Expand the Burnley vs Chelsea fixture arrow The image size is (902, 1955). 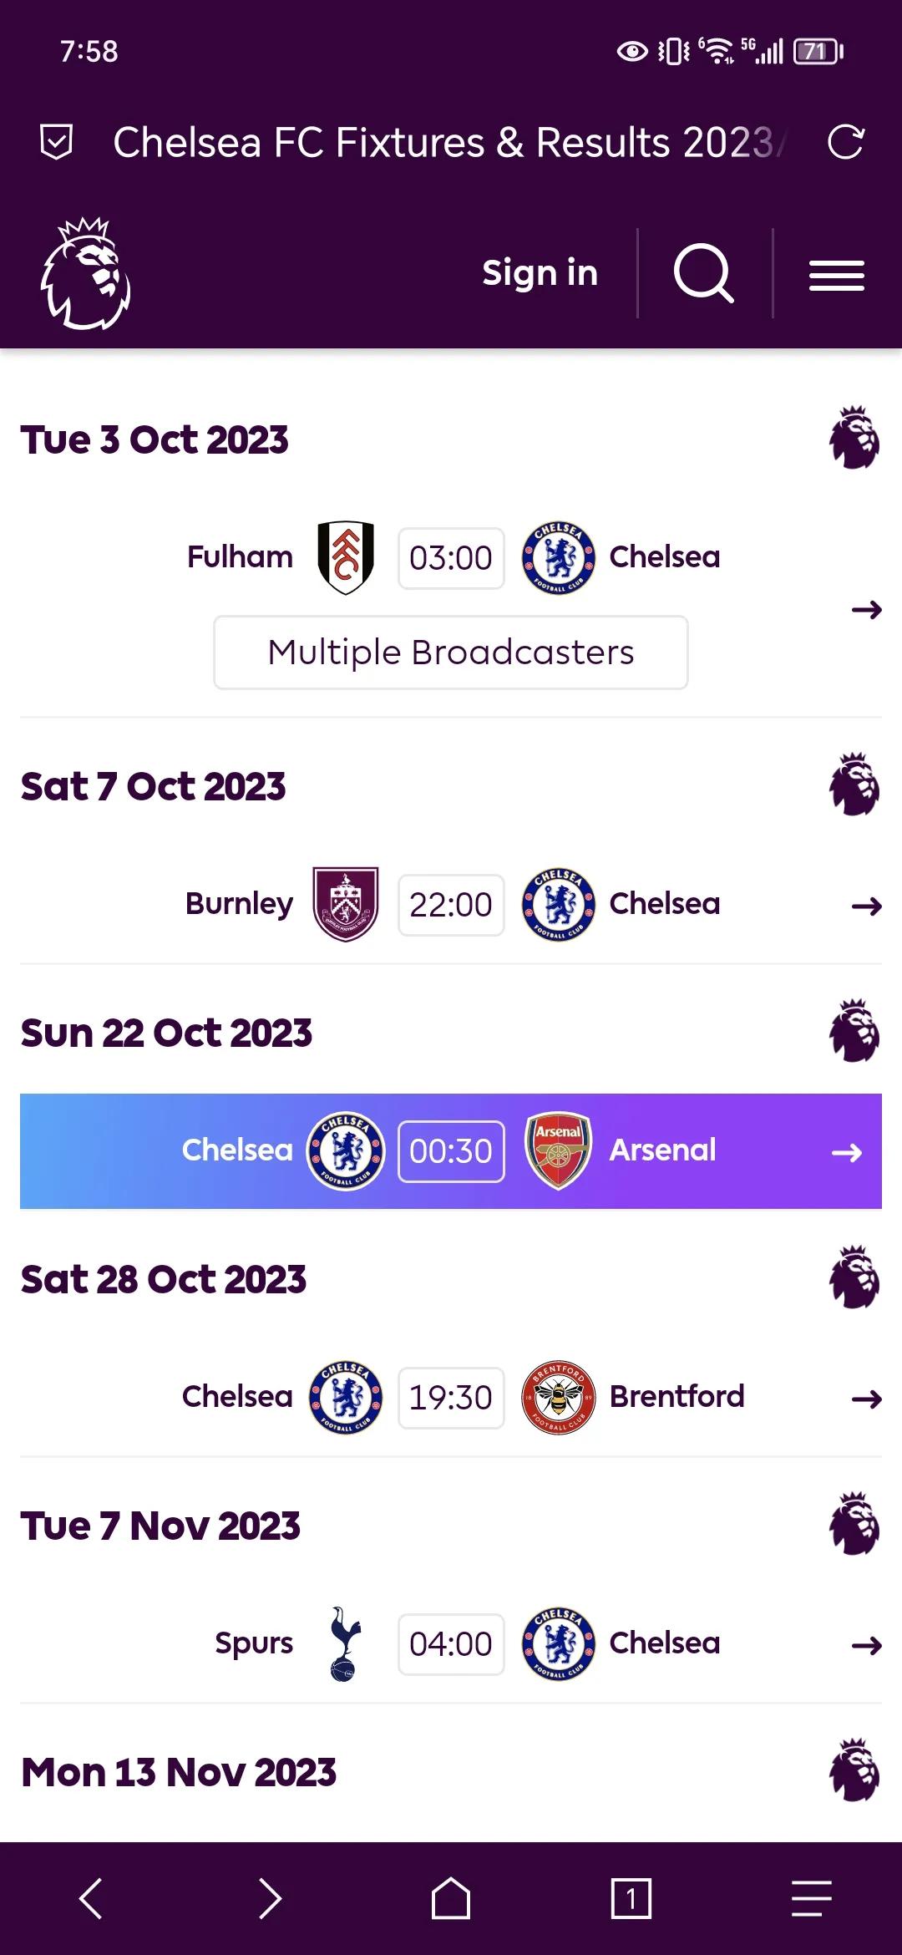[866, 906]
